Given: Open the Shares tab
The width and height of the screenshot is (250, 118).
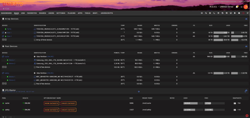Looking at the screenshot, I should click(x=42, y=13).
